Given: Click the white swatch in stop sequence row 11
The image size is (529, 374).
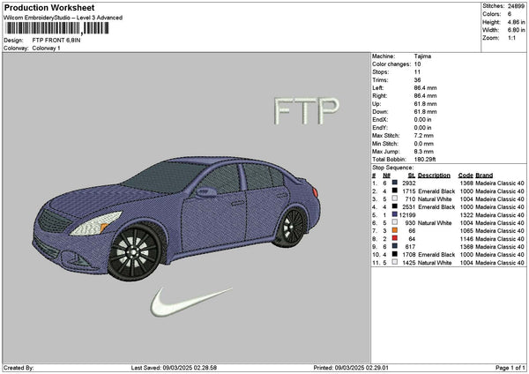Looking at the screenshot, I should point(394,262).
